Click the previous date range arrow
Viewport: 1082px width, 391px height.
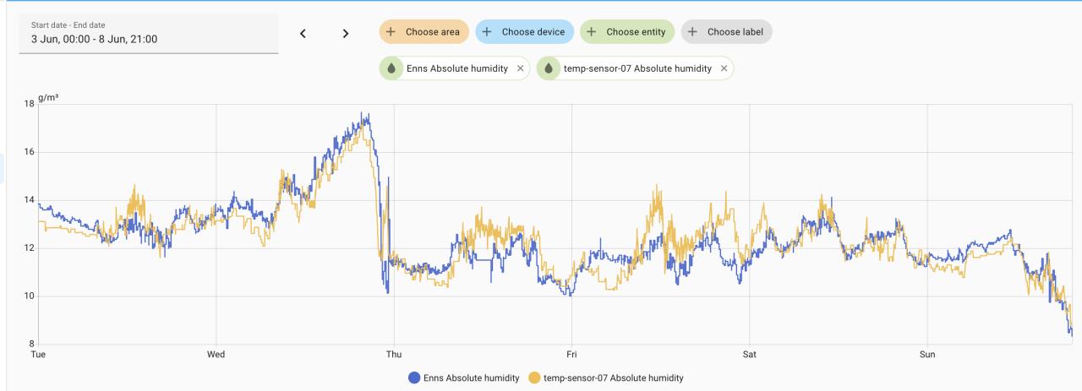[303, 33]
